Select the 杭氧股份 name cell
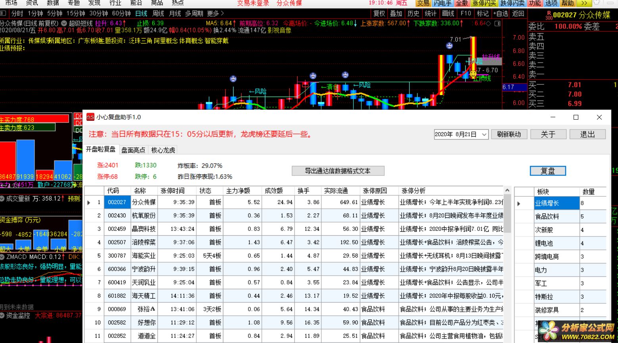 click(144, 215)
